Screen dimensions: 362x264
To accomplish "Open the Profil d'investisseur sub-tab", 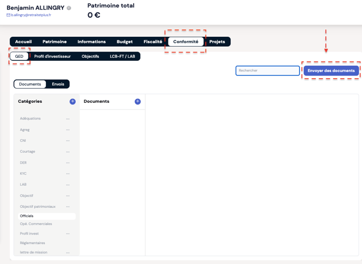I will tap(53, 56).
